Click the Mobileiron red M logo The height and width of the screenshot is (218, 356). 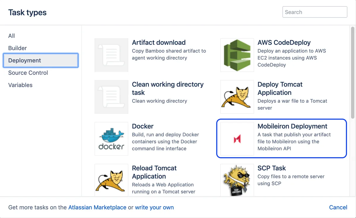click(237, 139)
